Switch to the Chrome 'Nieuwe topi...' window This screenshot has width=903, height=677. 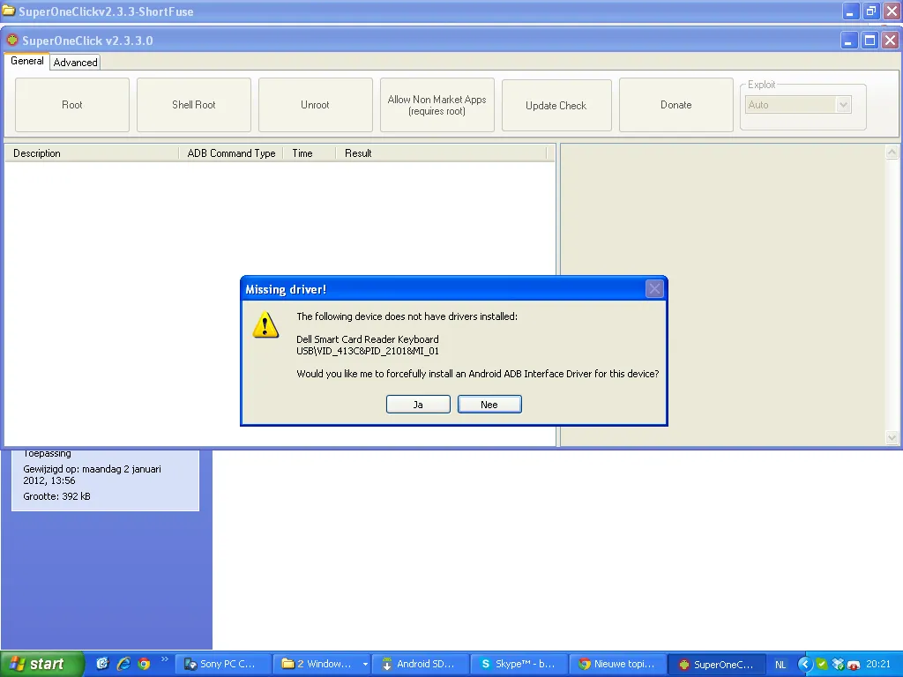(x=616, y=664)
